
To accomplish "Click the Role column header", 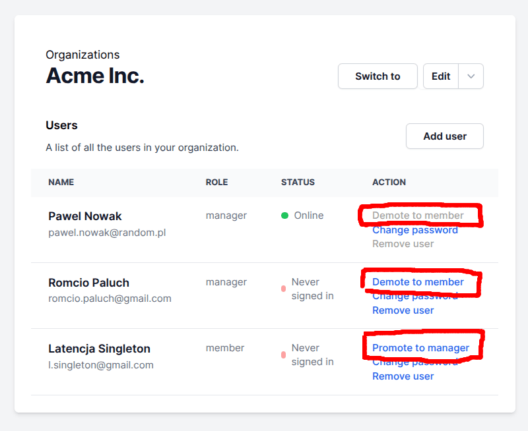I will pyautogui.click(x=216, y=183).
